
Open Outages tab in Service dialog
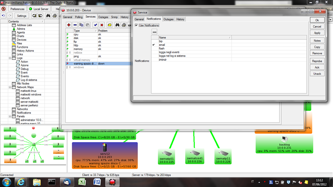[169, 19]
